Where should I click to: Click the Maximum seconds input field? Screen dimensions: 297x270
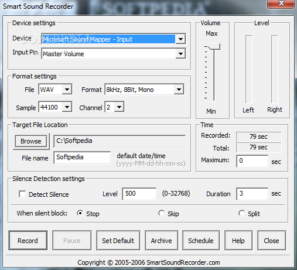click(x=252, y=161)
